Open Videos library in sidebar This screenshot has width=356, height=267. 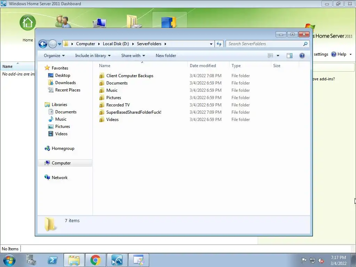coord(61,134)
